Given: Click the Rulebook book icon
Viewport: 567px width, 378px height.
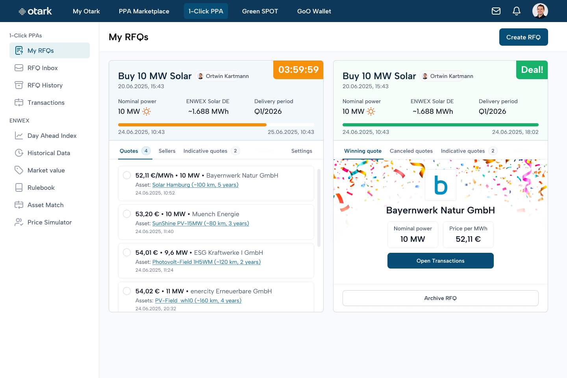Looking at the screenshot, I should [19, 187].
